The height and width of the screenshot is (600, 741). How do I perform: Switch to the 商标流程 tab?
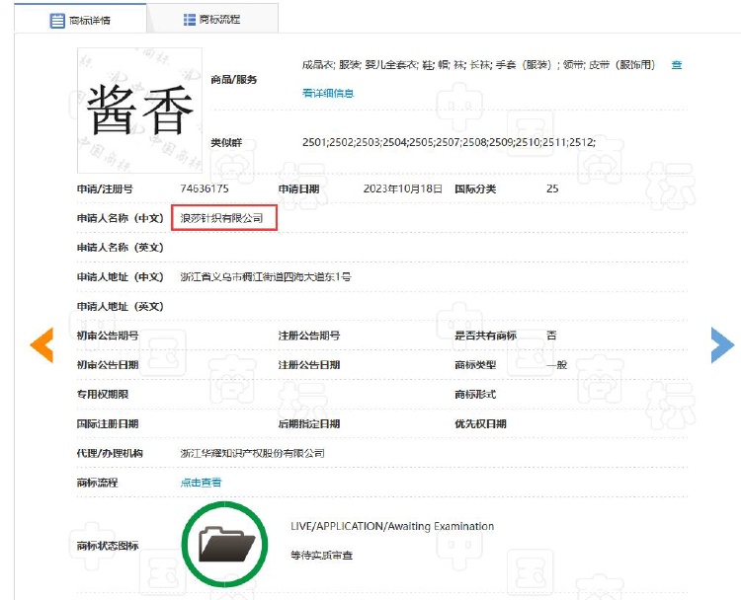click(x=212, y=20)
